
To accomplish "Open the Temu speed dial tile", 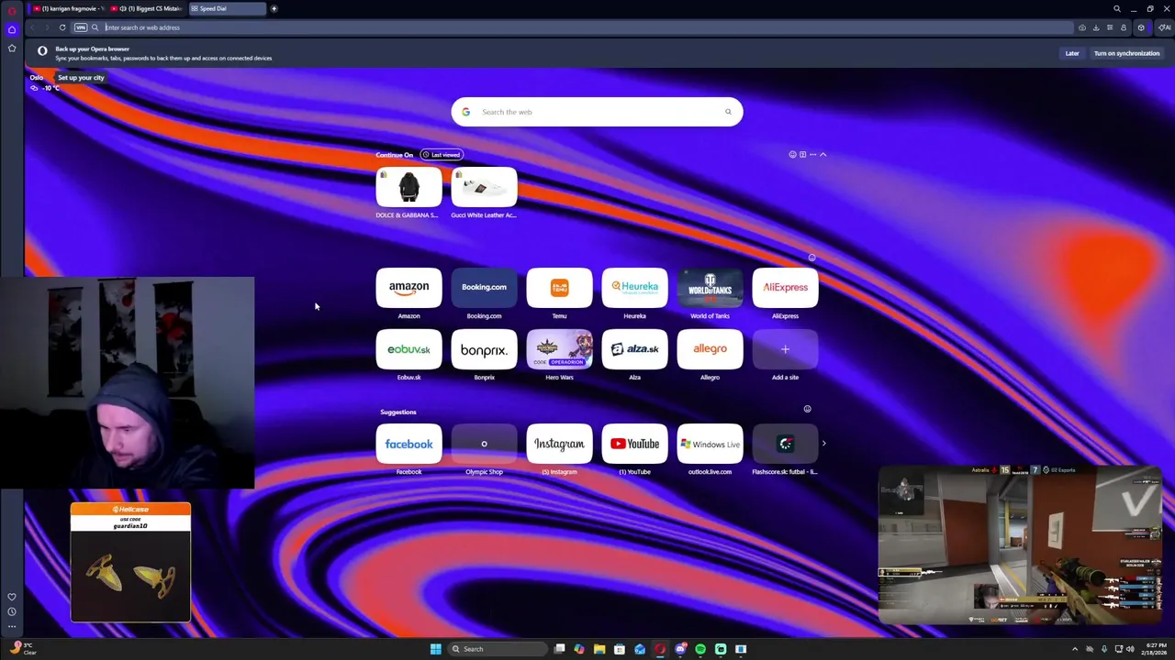I will point(559,288).
